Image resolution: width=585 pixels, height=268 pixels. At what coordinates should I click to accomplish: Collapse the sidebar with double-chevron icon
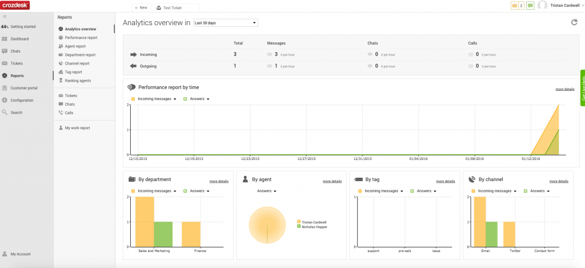click(x=5, y=17)
